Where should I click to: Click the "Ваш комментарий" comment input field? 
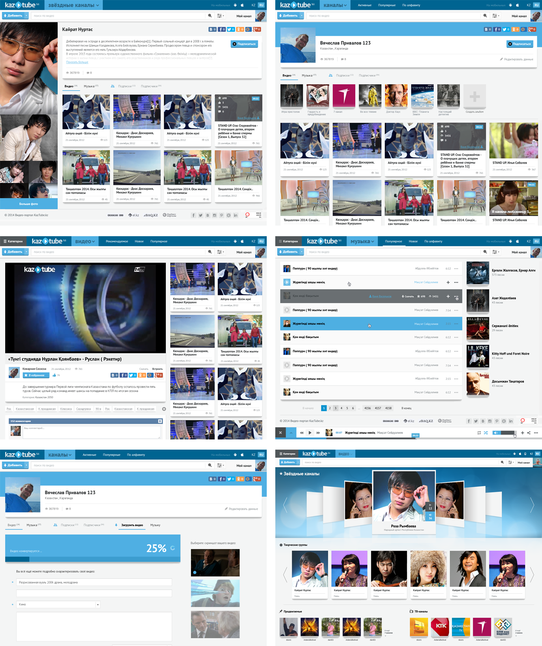click(91, 432)
